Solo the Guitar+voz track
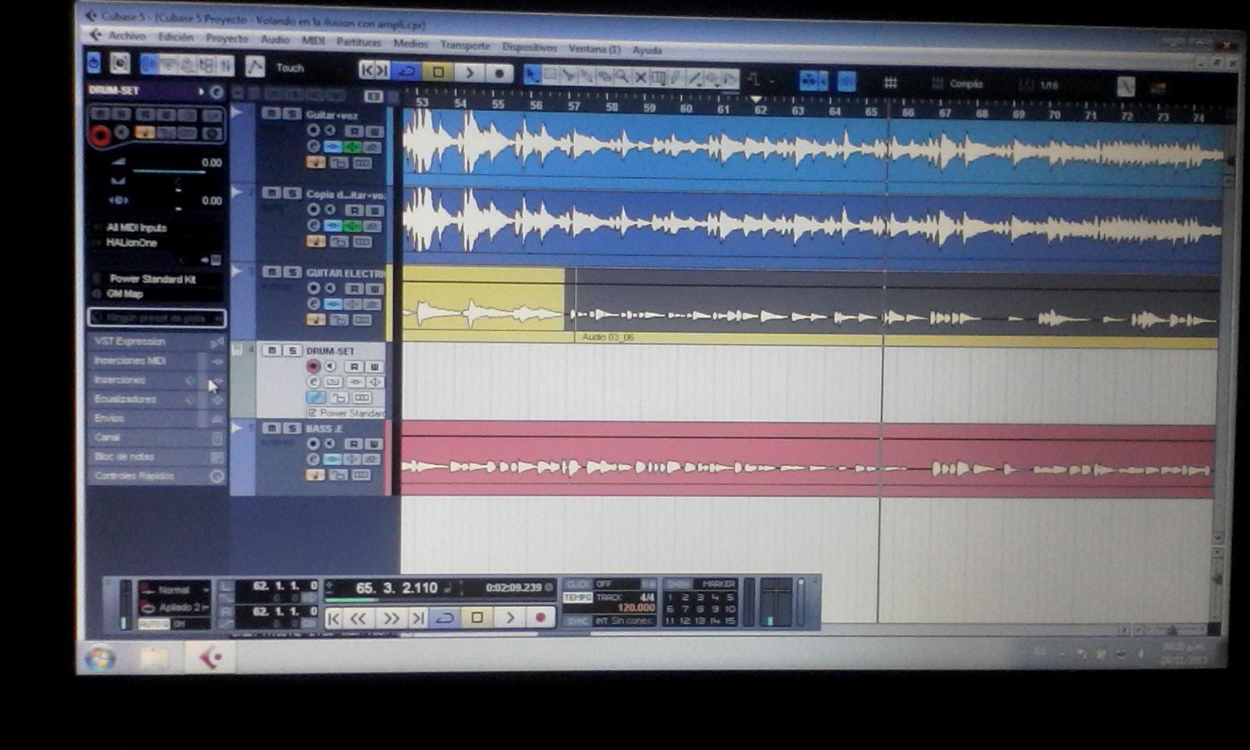Image resolution: width=1250 pixels, height=750 pixels. tap(291, 114)
